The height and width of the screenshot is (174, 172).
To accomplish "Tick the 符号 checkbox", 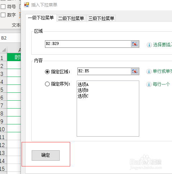I will click(x=3, y=6).
